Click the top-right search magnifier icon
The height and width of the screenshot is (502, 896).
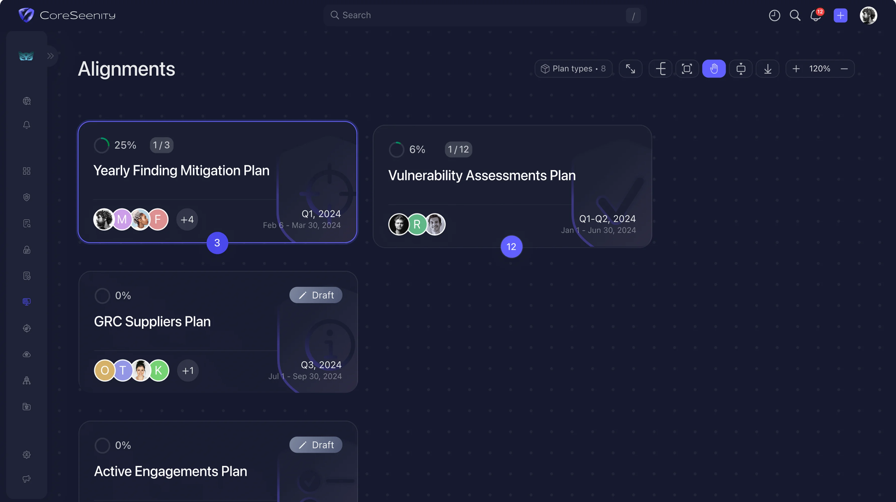[795, 15]
